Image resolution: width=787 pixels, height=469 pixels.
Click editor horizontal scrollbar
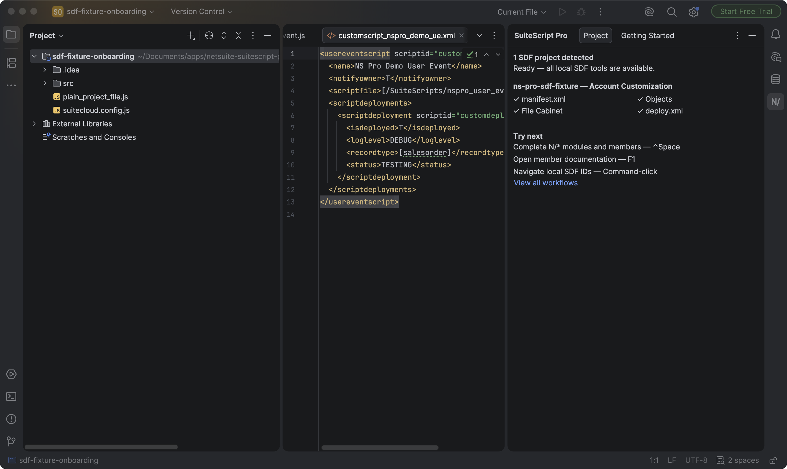(x=380, y=447)
